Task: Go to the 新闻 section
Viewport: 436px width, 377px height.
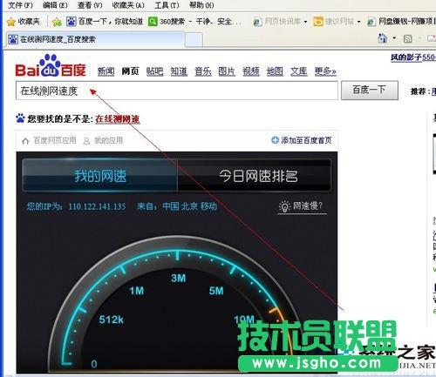Action: [x=106, y=71]
